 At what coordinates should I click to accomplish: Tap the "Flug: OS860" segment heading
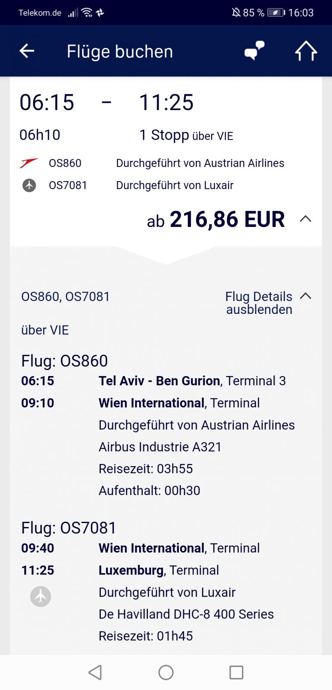pyautogui.click(x=65, y=361)
